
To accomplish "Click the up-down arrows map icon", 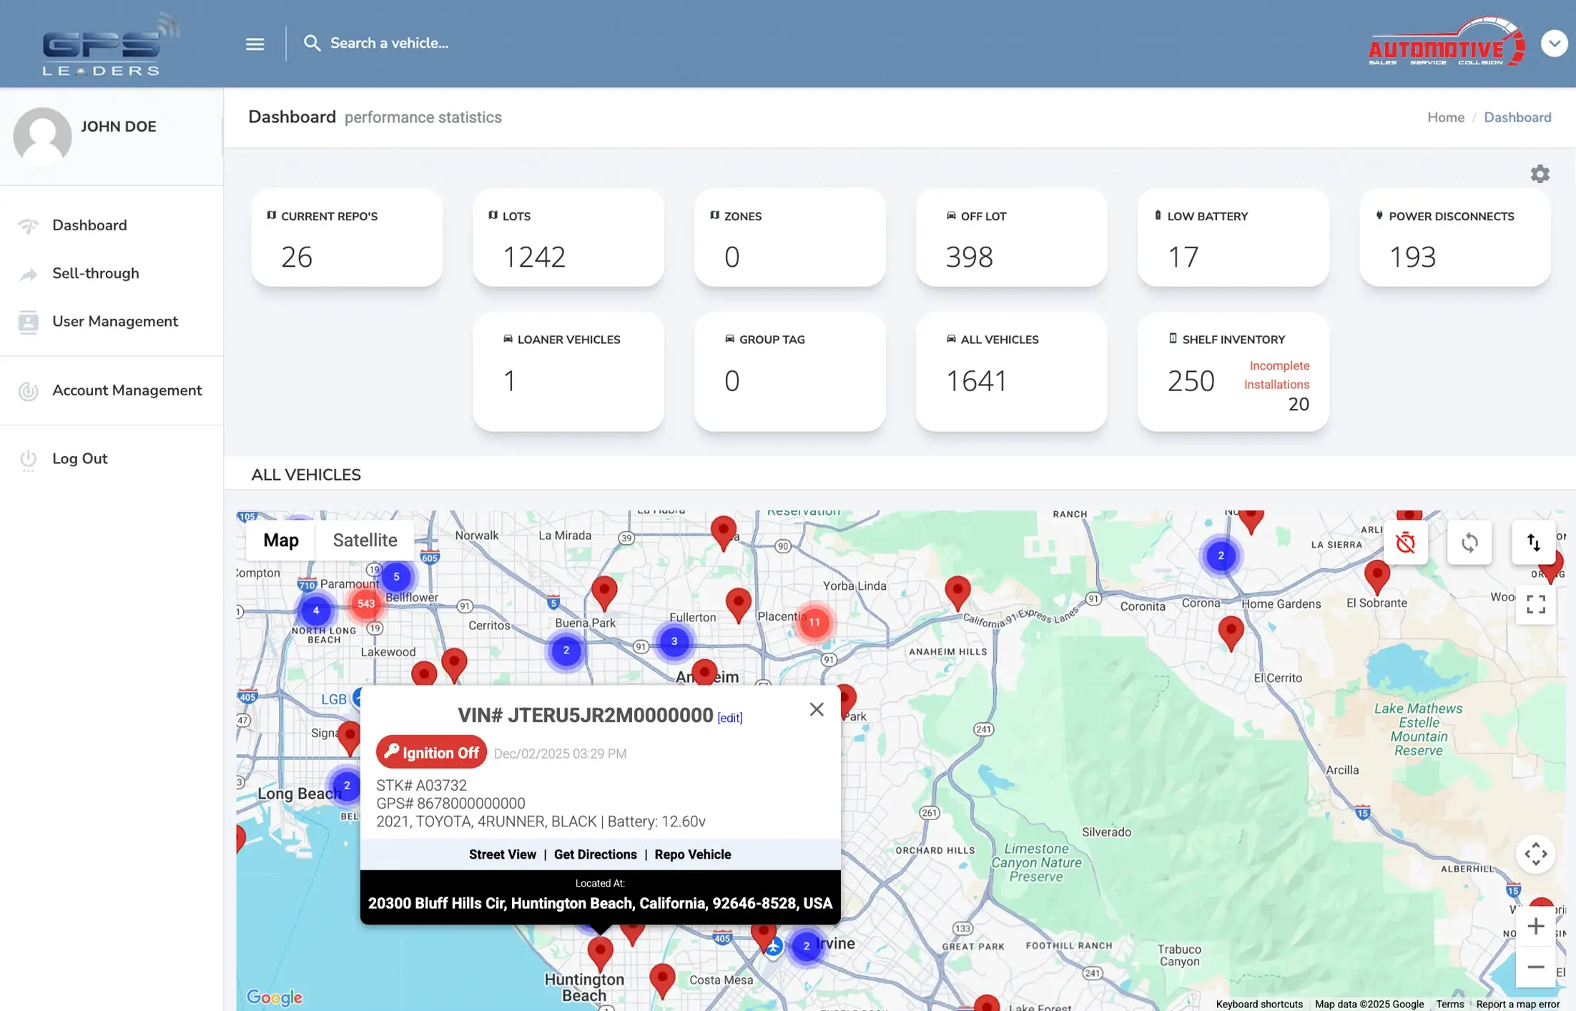I will tap(1535, 543).
